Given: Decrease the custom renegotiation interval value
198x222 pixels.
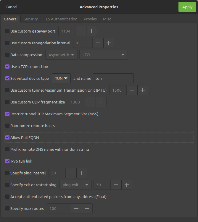Looking at the screenshot, I should [x=98, y=43].
